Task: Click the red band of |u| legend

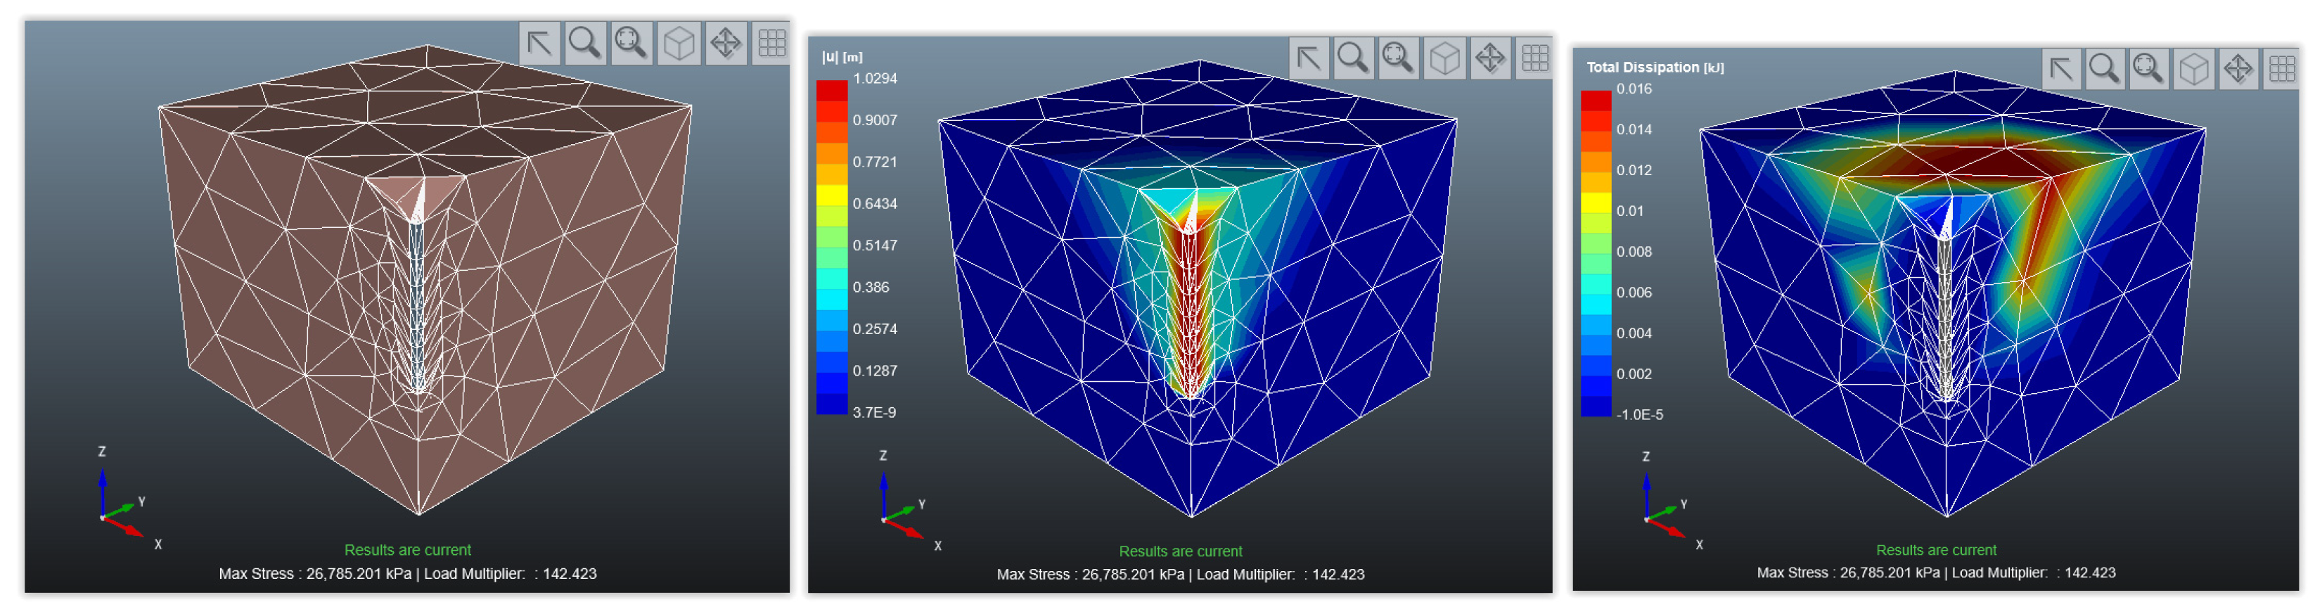Action: point(831,91)
